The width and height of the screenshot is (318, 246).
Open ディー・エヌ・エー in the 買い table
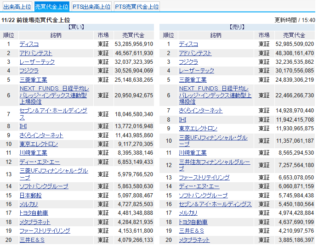tap(40, 162)
